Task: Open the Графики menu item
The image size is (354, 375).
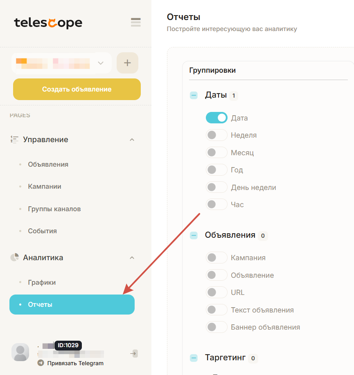Action: click(42, 282)
